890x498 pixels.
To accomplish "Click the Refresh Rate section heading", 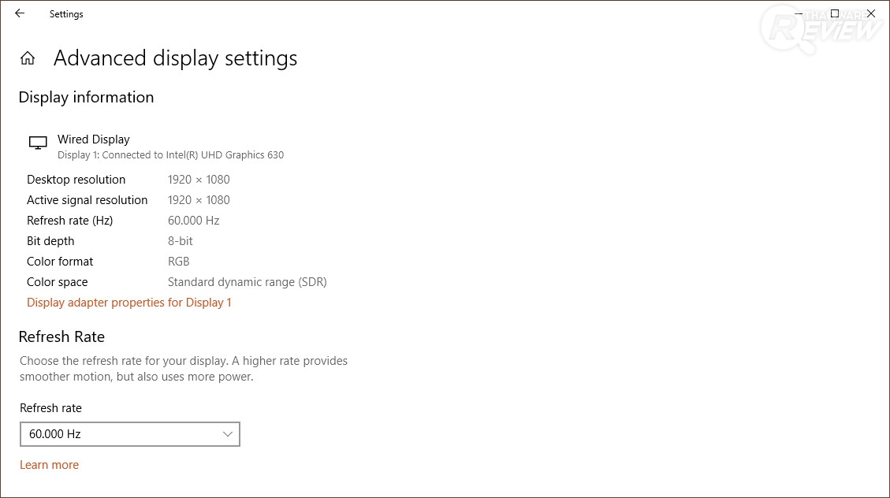I will pos(61,337).
